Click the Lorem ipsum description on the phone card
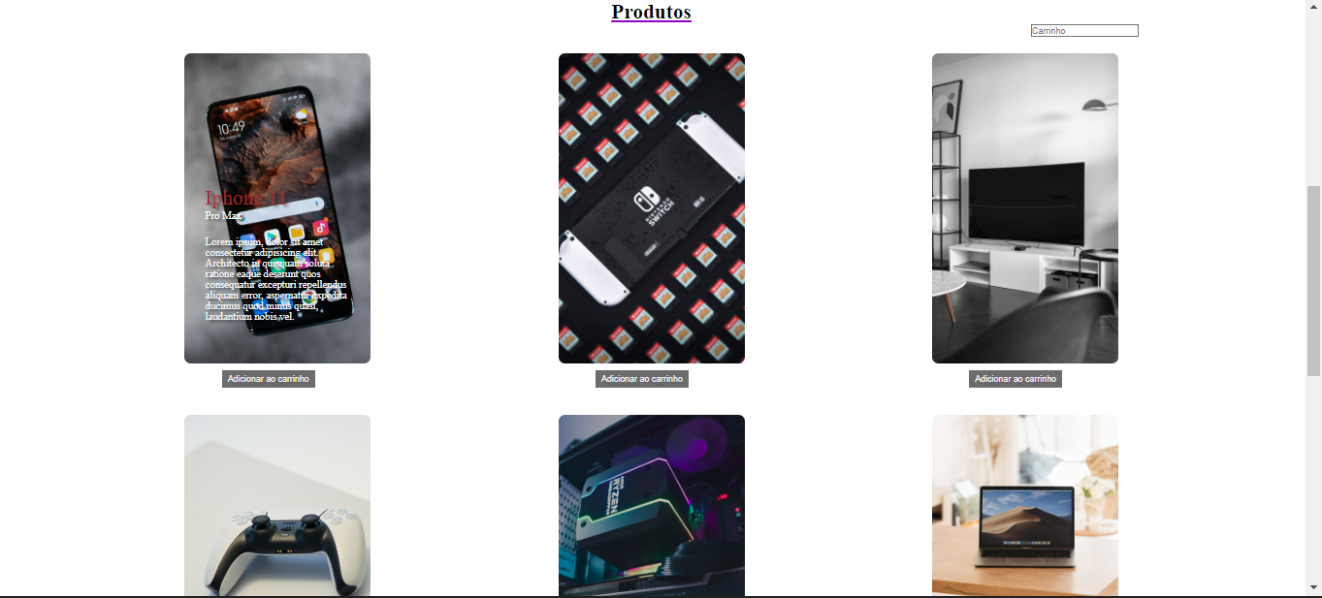This screenshot has width=1322, height=598. click(x=275, y=279)
